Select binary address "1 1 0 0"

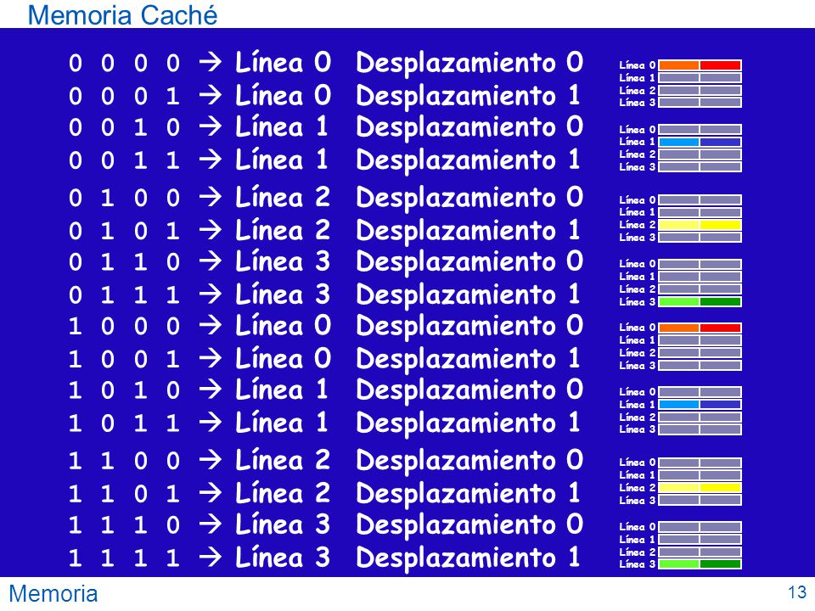click(124, 461)
